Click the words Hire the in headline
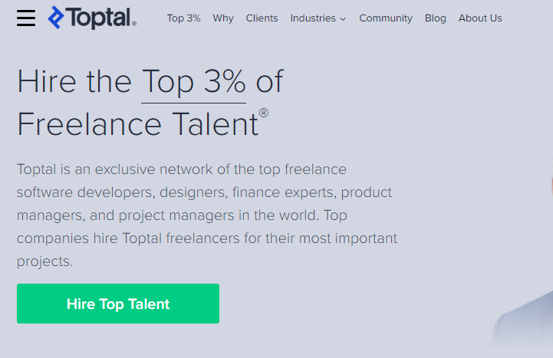Screen dimensions: 553x358 point(74,82)
